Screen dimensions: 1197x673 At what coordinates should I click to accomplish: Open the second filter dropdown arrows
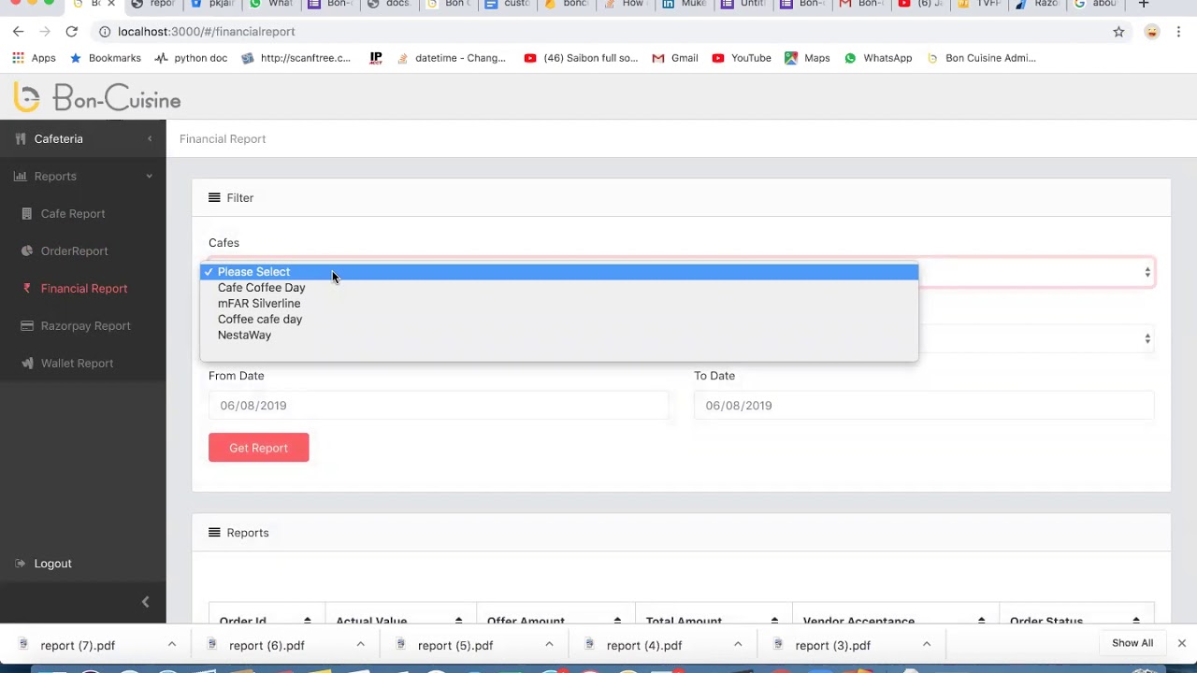(x=1147, y=339)
